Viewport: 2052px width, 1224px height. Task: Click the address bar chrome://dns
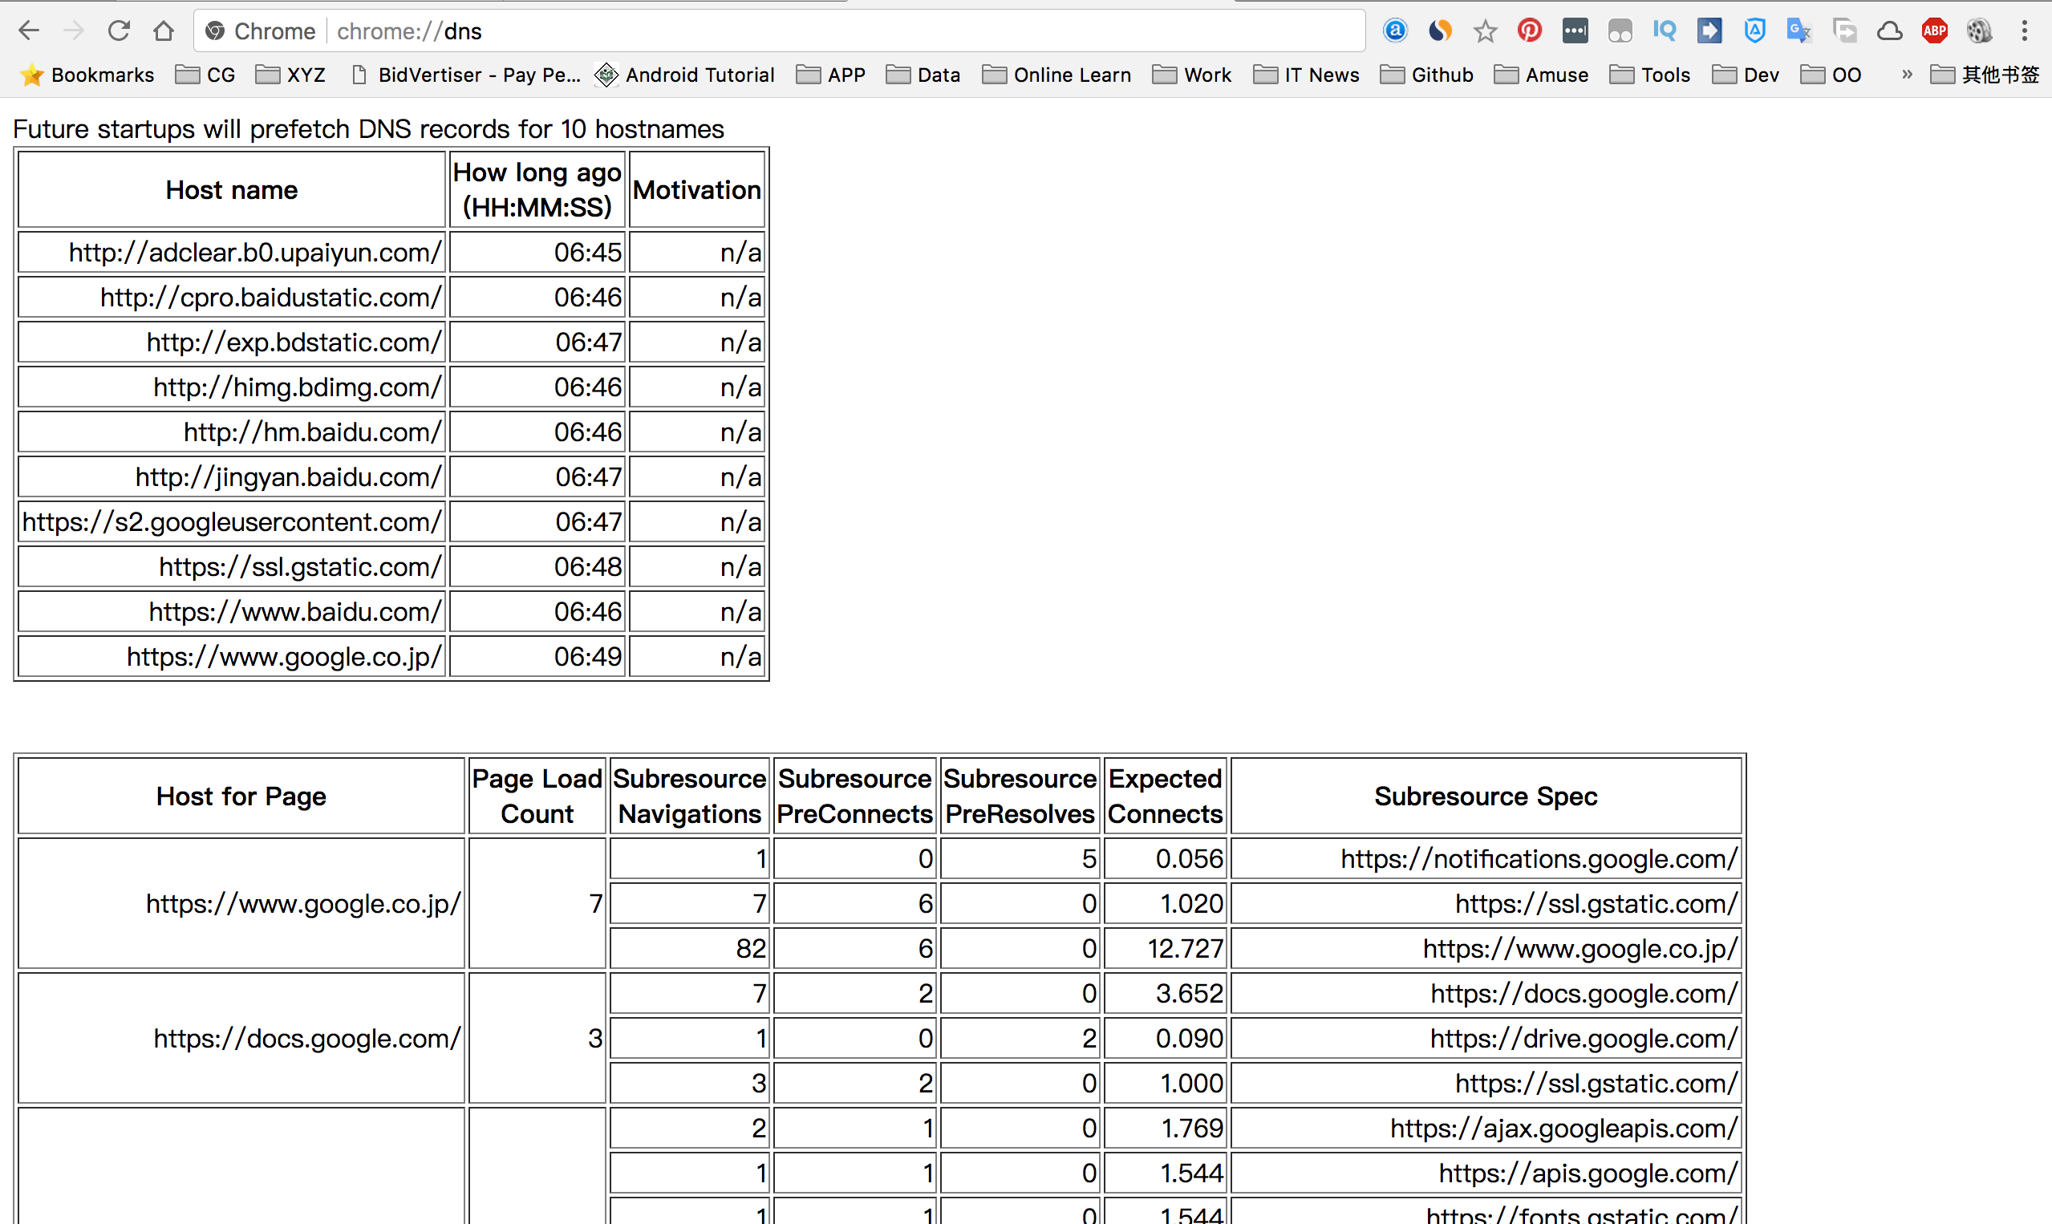click(779, 31)
